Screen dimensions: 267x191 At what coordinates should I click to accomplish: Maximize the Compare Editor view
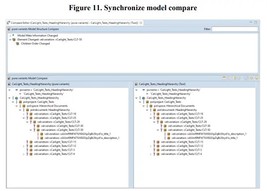tap(256, 22)
